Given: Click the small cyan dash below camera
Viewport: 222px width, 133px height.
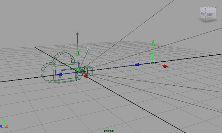Looking at the screenshot, I should tap(80, 90).
